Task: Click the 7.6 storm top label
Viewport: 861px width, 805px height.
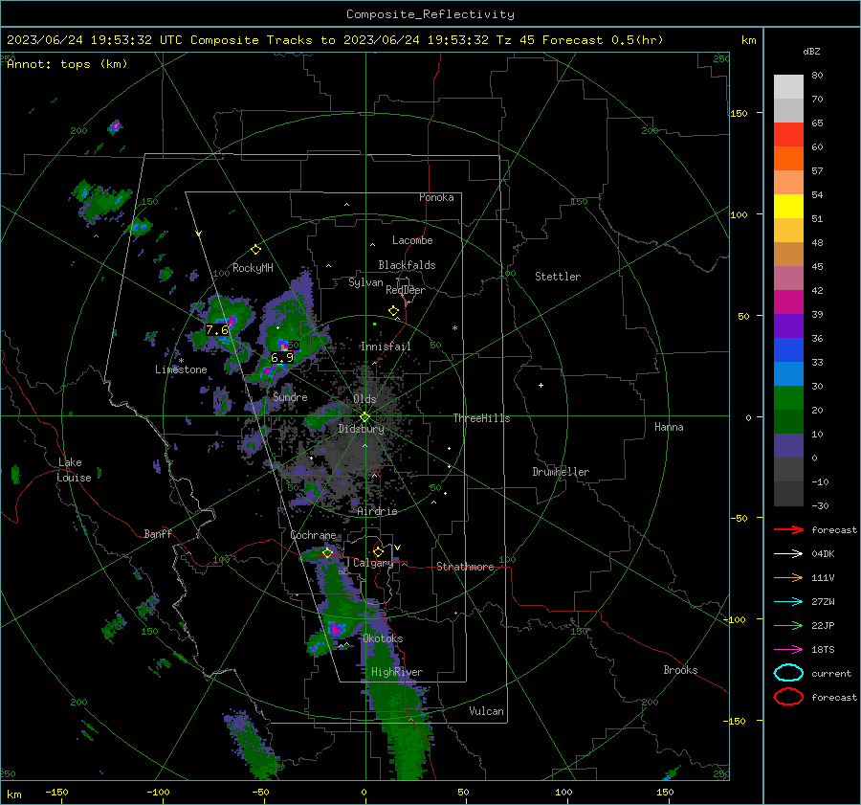Action: [217, 330]
